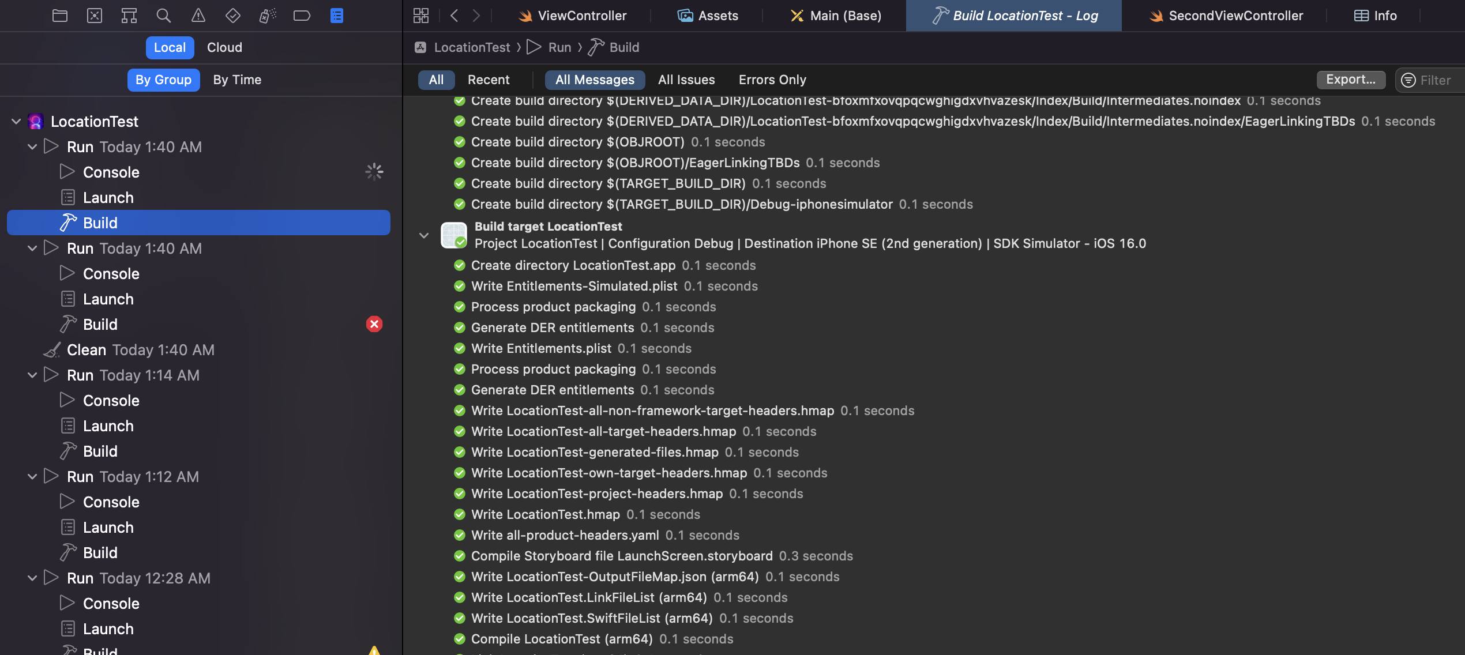Collapse the LocationTest project group
Screen dimensions: 1465x655
pos(16,121)
